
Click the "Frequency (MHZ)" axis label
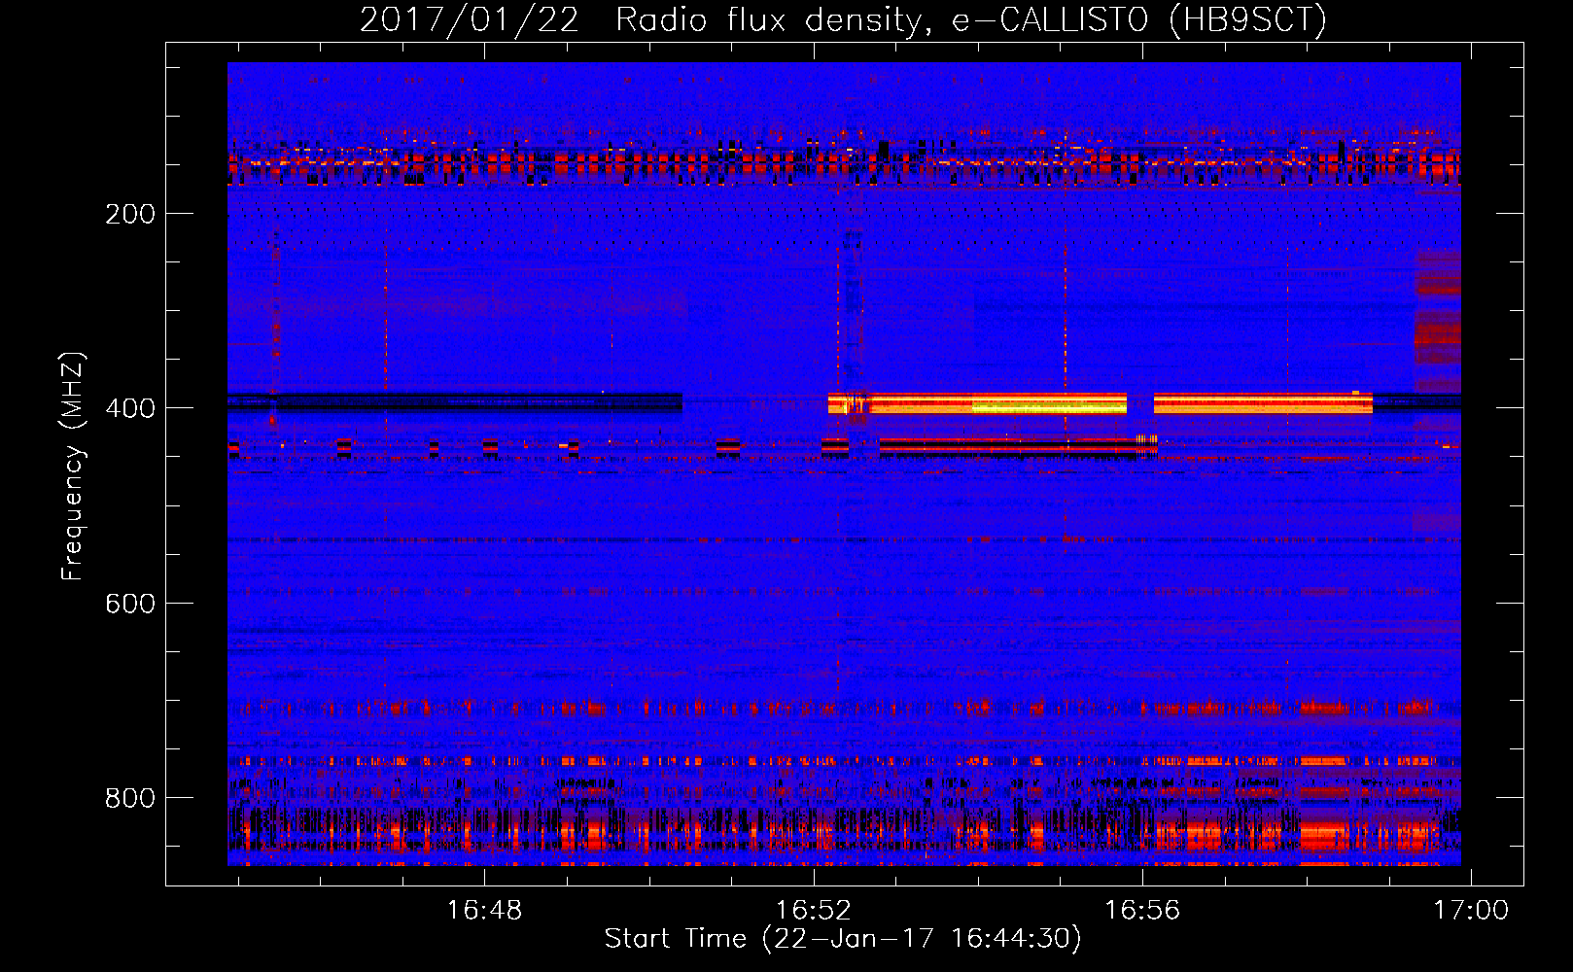[72, 467]
